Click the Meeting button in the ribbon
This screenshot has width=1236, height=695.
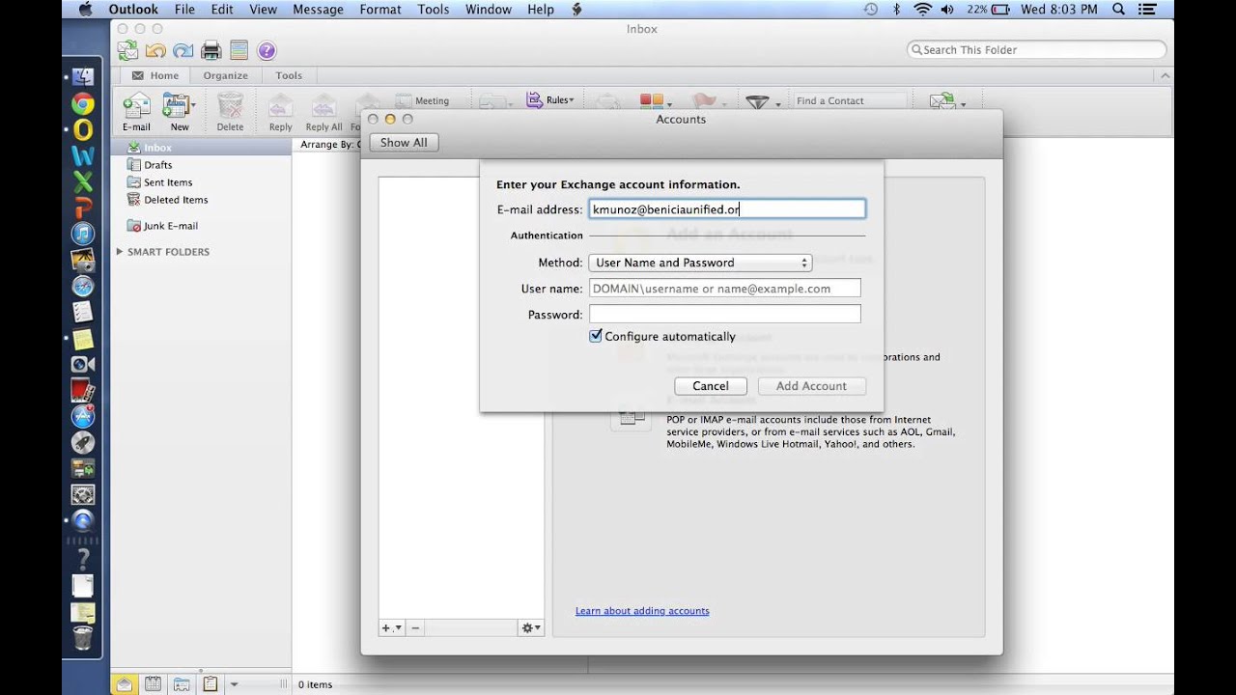(422, 100)
